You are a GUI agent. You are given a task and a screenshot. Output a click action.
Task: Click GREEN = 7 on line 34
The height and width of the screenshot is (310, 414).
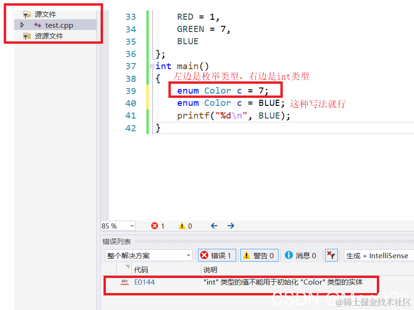pos(204,29)
